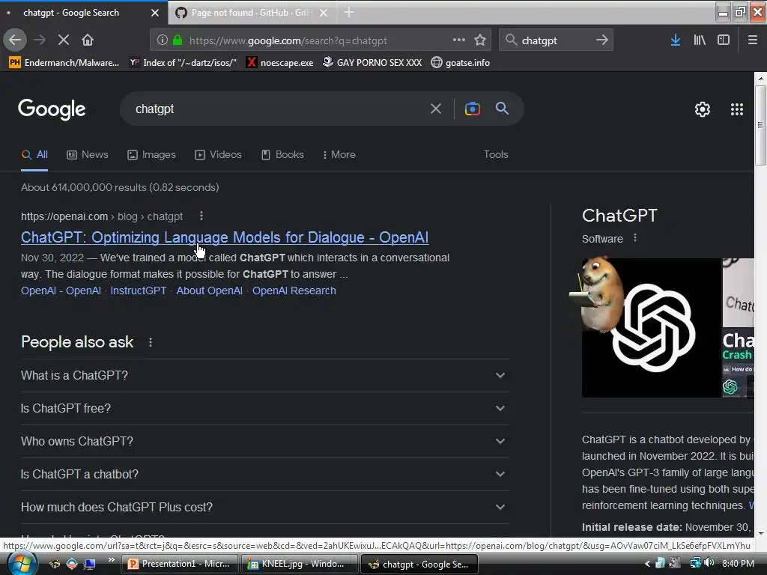767x575 pixels.
Task: Bookmark this page with the star icon
Action: click(x=480, y=40)
